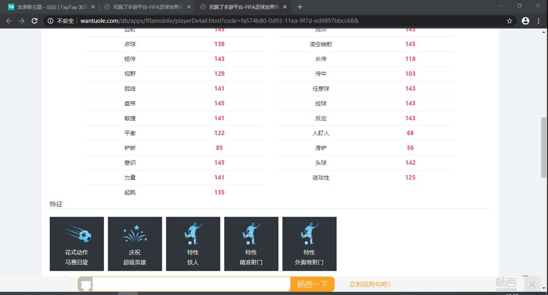Image resolution: width=548 pixels, height=295 pixels.
Task: Click the 起跳 value 135
Action: tap(220, 193)
